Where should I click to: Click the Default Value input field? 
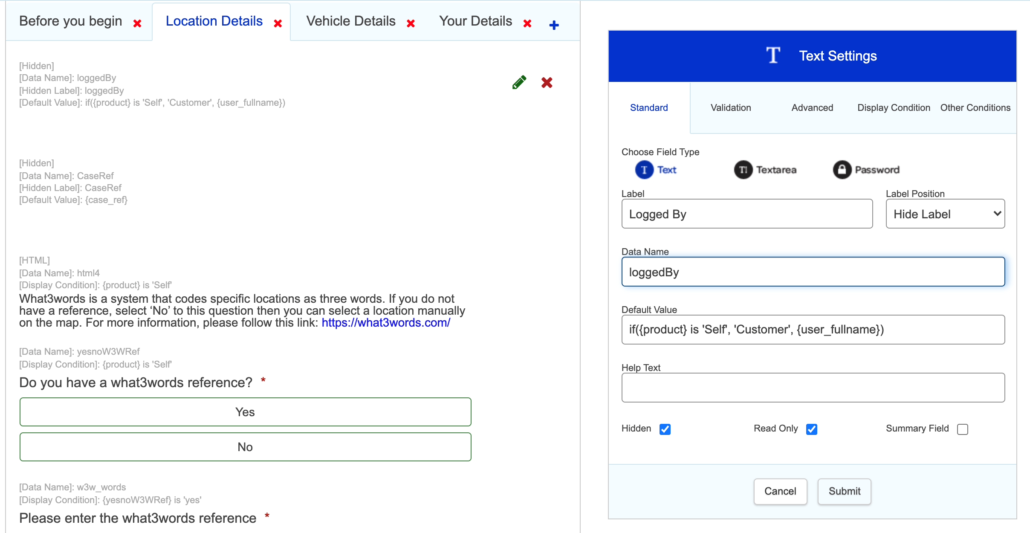point(813,330)
